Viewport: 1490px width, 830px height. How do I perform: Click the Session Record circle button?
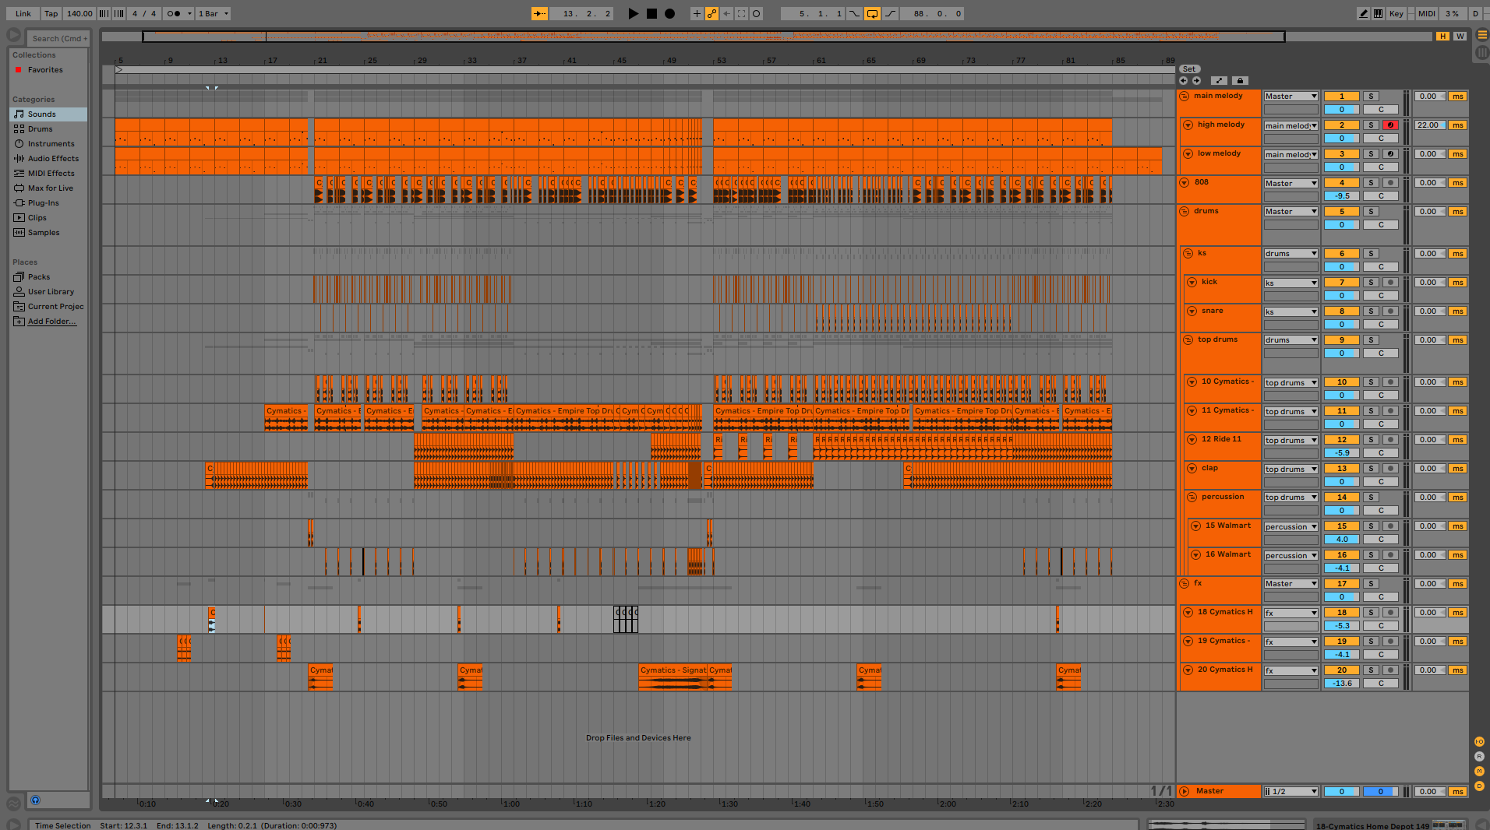(x=756, y=13)
